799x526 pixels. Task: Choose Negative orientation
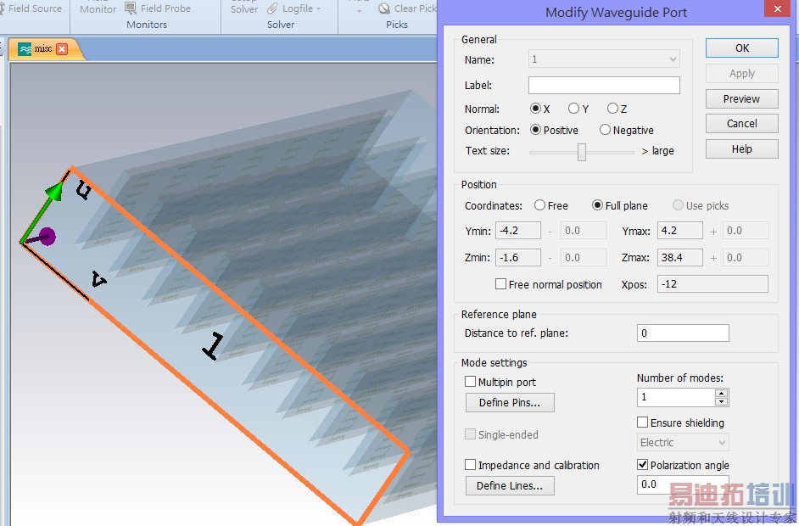click(x=605, y=130)
